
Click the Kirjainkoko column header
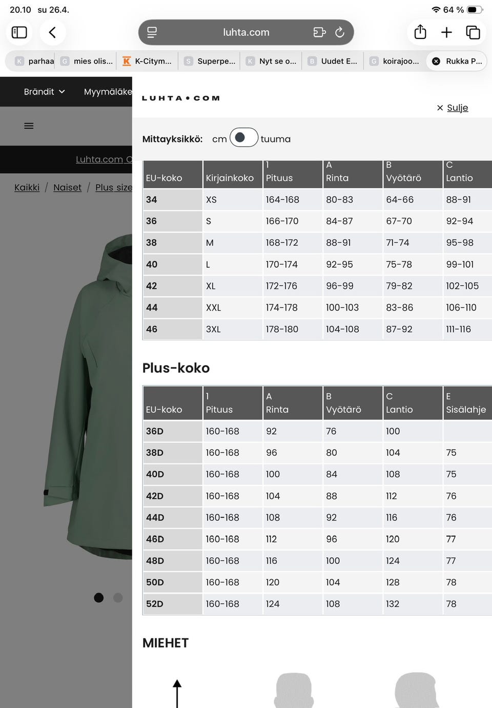(233, 174)
